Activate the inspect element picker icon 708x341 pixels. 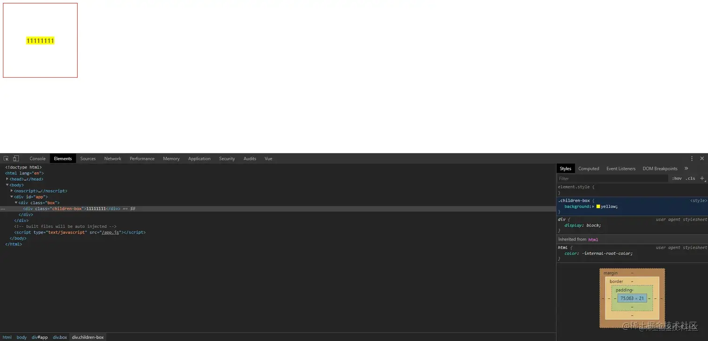point(6,159)
